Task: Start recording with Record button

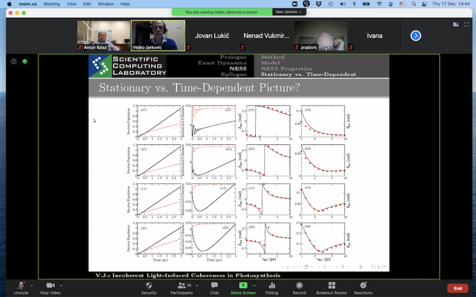Action: [299, 288]
